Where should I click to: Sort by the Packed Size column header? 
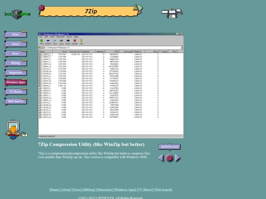coord(74,52)
